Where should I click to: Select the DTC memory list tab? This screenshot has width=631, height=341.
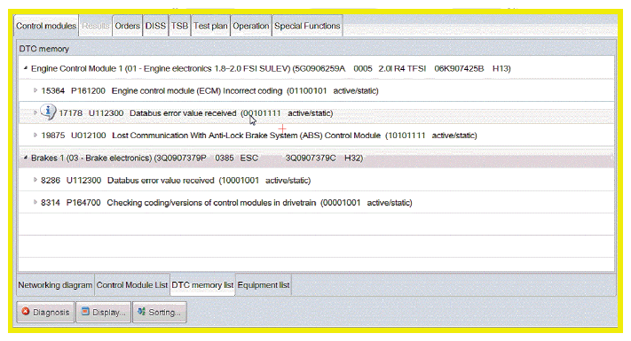202,285
